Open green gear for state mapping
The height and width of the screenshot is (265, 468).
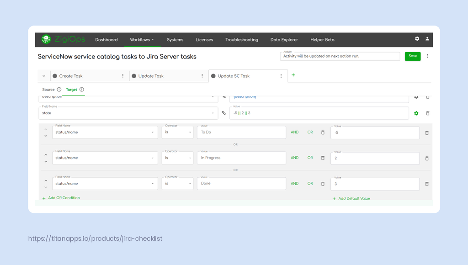pyautogui.click(x=416, y=113)
